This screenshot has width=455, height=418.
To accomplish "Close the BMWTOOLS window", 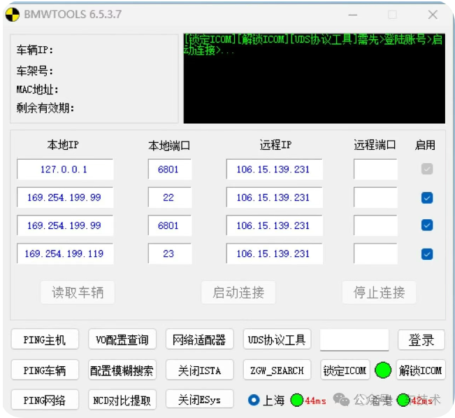I will pos(433,15).
